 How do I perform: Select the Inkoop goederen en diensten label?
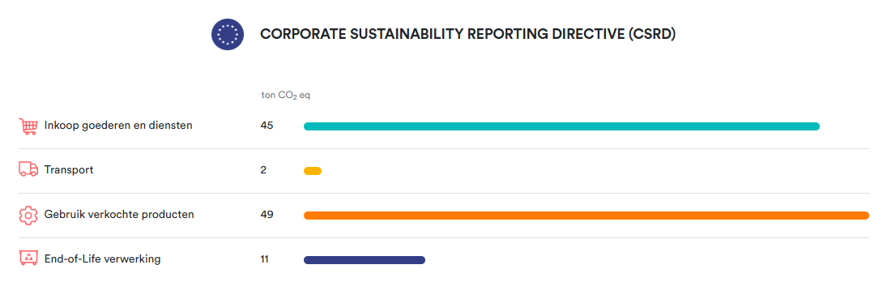click(x=118, y=126)
